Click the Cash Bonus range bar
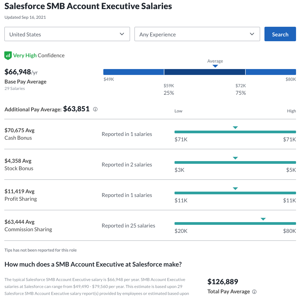 (235, 132)
